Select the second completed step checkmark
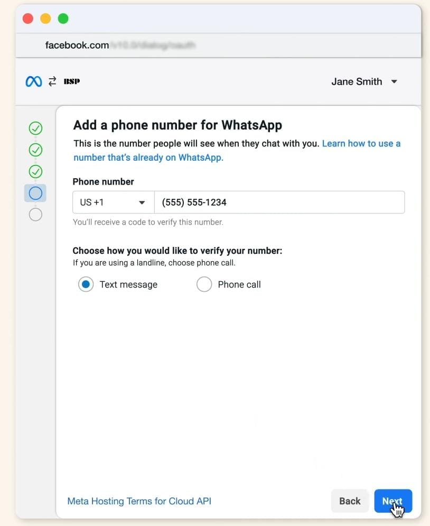Viewport: 430px width, 526px height. [35, 150]
